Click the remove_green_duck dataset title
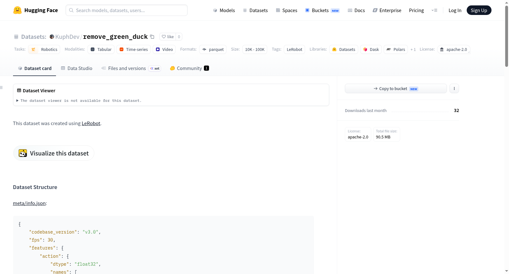 pos(115,37)
